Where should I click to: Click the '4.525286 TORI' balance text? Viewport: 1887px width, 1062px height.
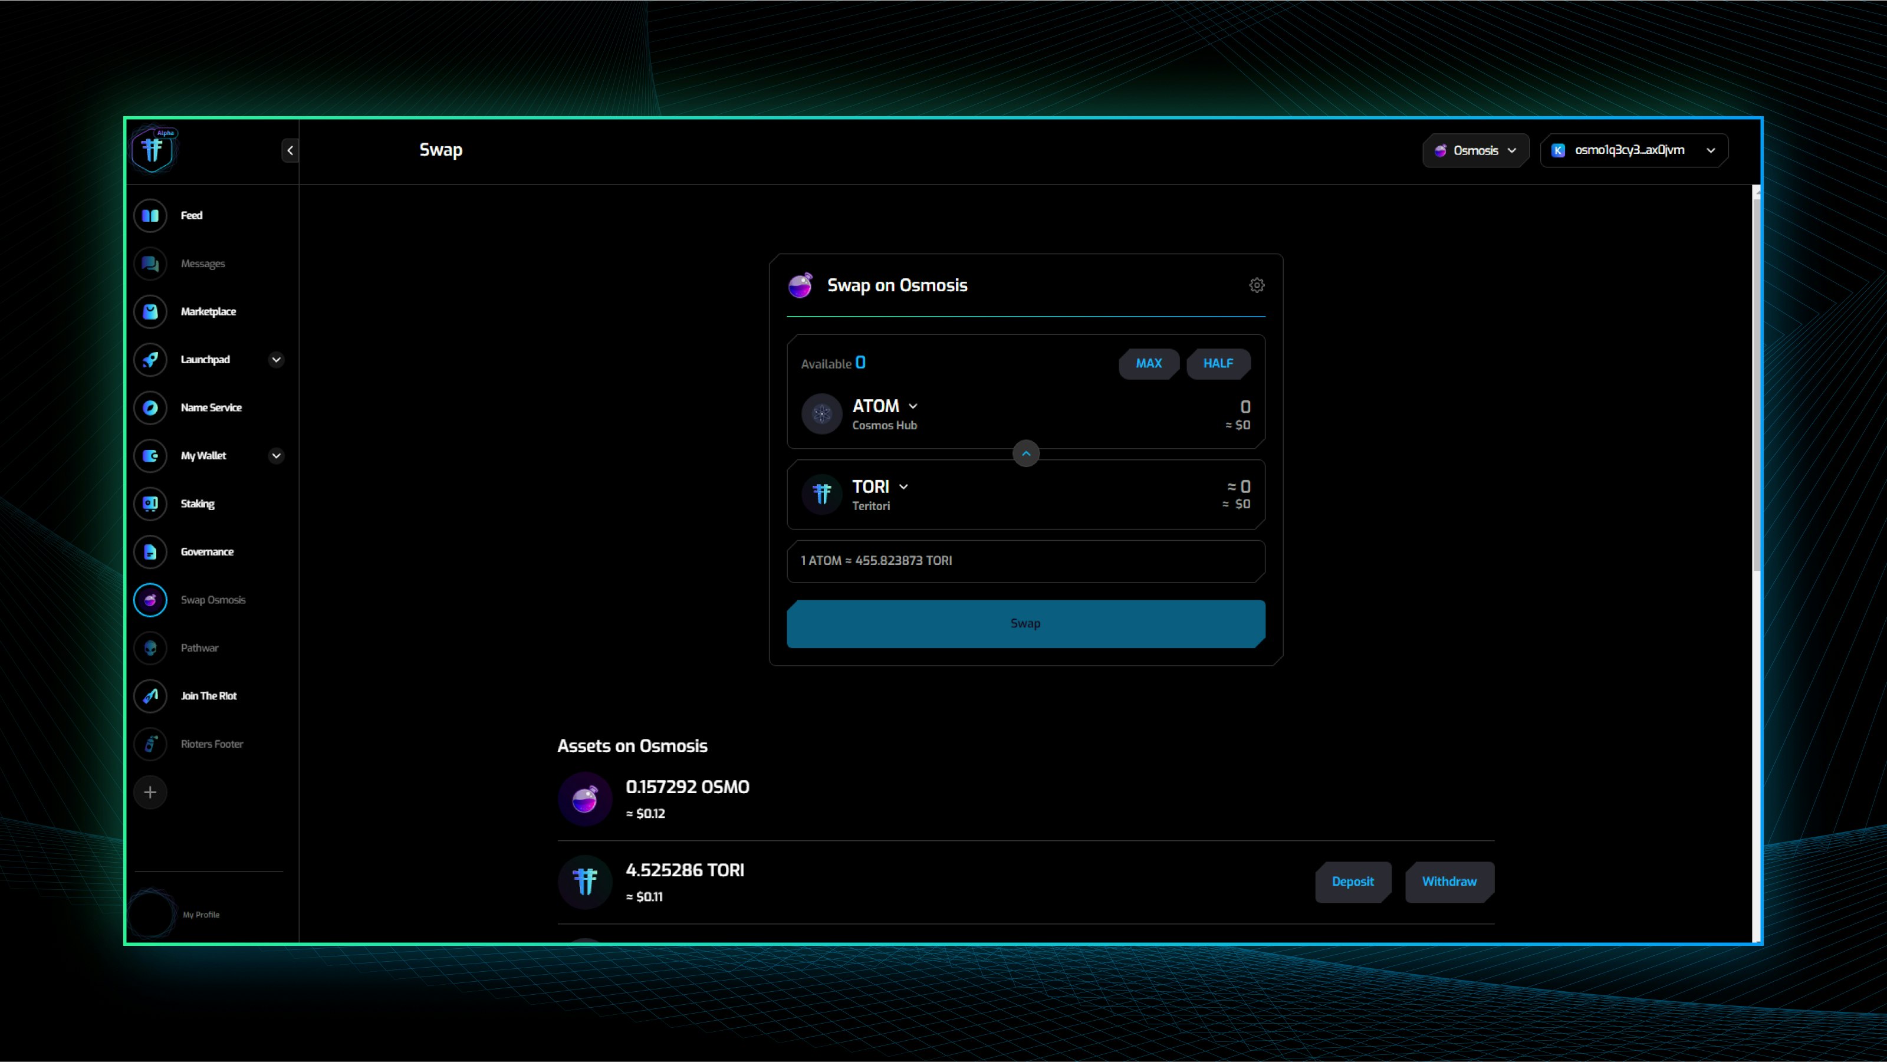(685, 870)
